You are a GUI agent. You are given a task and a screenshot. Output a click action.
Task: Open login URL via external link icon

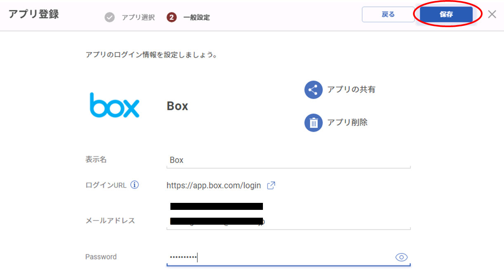point(271,186)
